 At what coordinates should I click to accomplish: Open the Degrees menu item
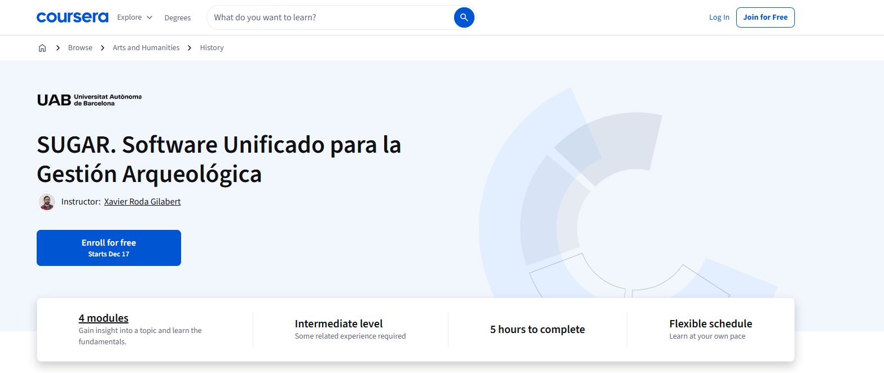pos(178,17)
